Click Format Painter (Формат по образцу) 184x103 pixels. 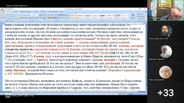13,19
